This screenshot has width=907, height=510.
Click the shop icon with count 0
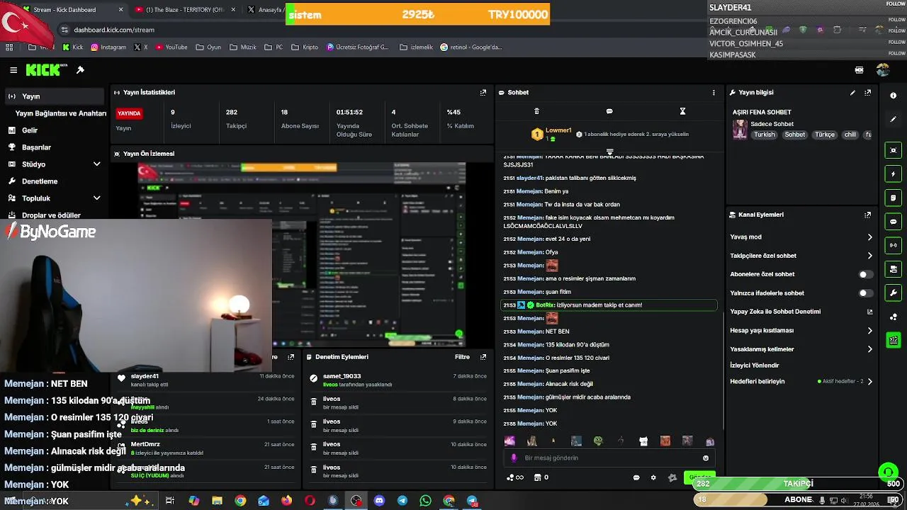point(540,477)
